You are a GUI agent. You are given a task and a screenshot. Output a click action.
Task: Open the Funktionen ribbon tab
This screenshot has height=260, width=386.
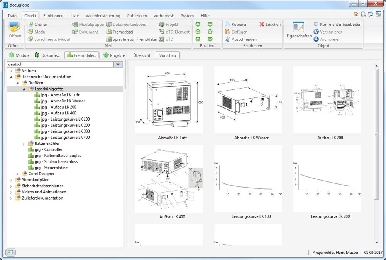(53, 16)
